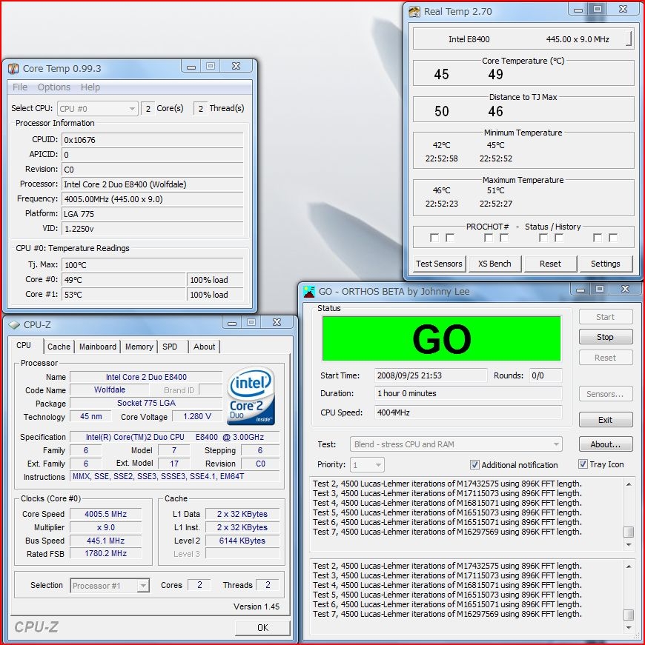
Task: Click the Sensors... button in ORTHOS
Action: [x=606, y=394]
